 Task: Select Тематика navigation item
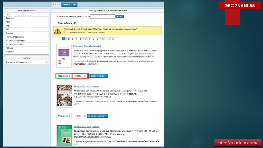26,18
